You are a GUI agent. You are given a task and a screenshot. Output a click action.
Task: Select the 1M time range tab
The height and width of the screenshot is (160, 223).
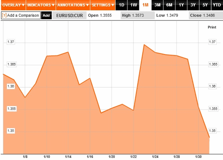click(145, 5)
